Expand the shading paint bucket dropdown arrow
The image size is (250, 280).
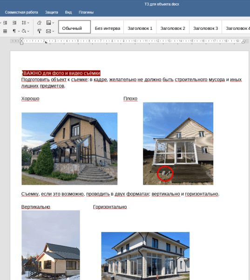click(28, 31)
